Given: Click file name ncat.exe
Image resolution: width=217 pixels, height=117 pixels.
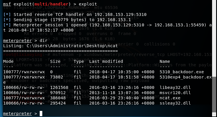Looking at the screenshot, I should click(170, 98).
